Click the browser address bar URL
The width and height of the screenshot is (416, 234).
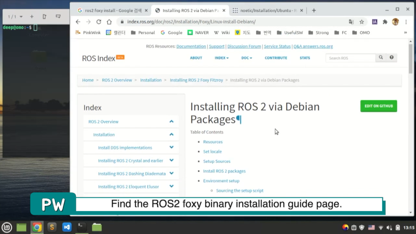click(x=191, y=22)
